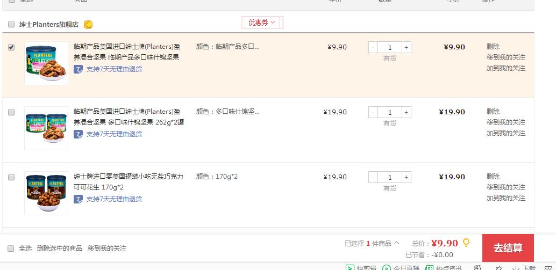Click the bold ¥9.90 subtotal in the first row
The image size is (556, 270).
454,47
